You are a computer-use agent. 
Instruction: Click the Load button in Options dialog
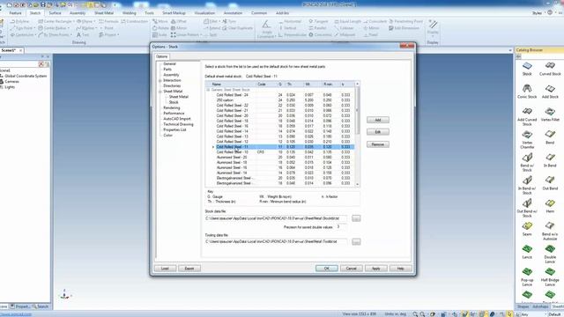[x=165, y=269]
